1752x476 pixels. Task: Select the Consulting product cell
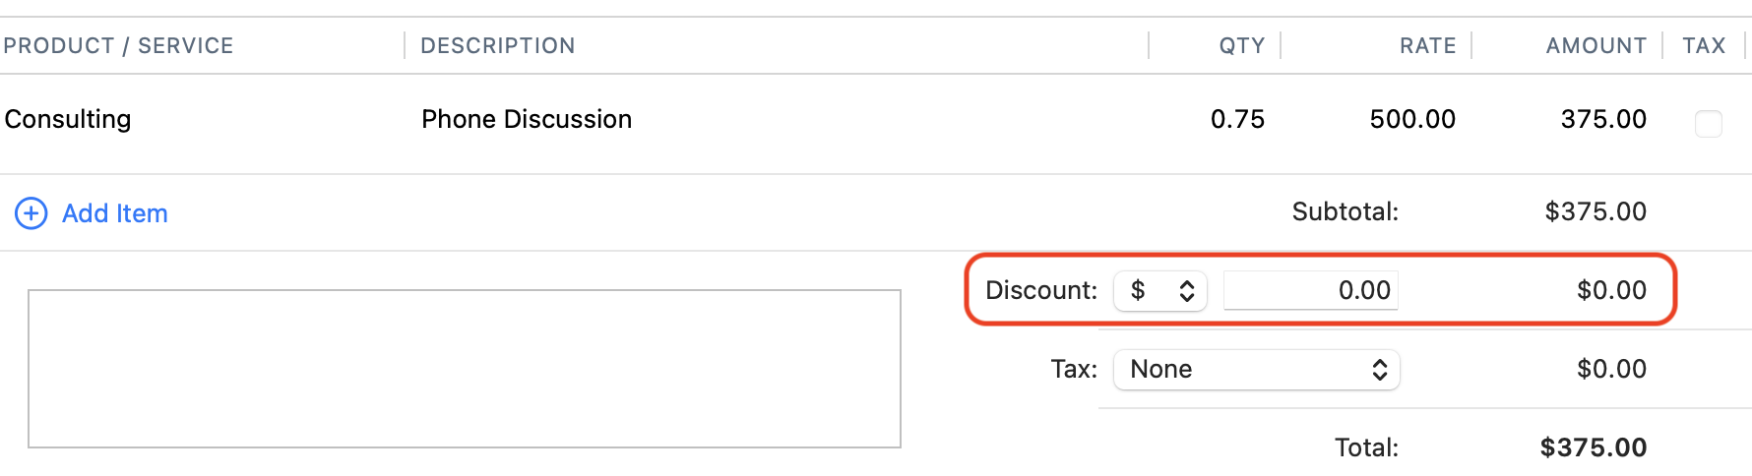tap(68, 120)
